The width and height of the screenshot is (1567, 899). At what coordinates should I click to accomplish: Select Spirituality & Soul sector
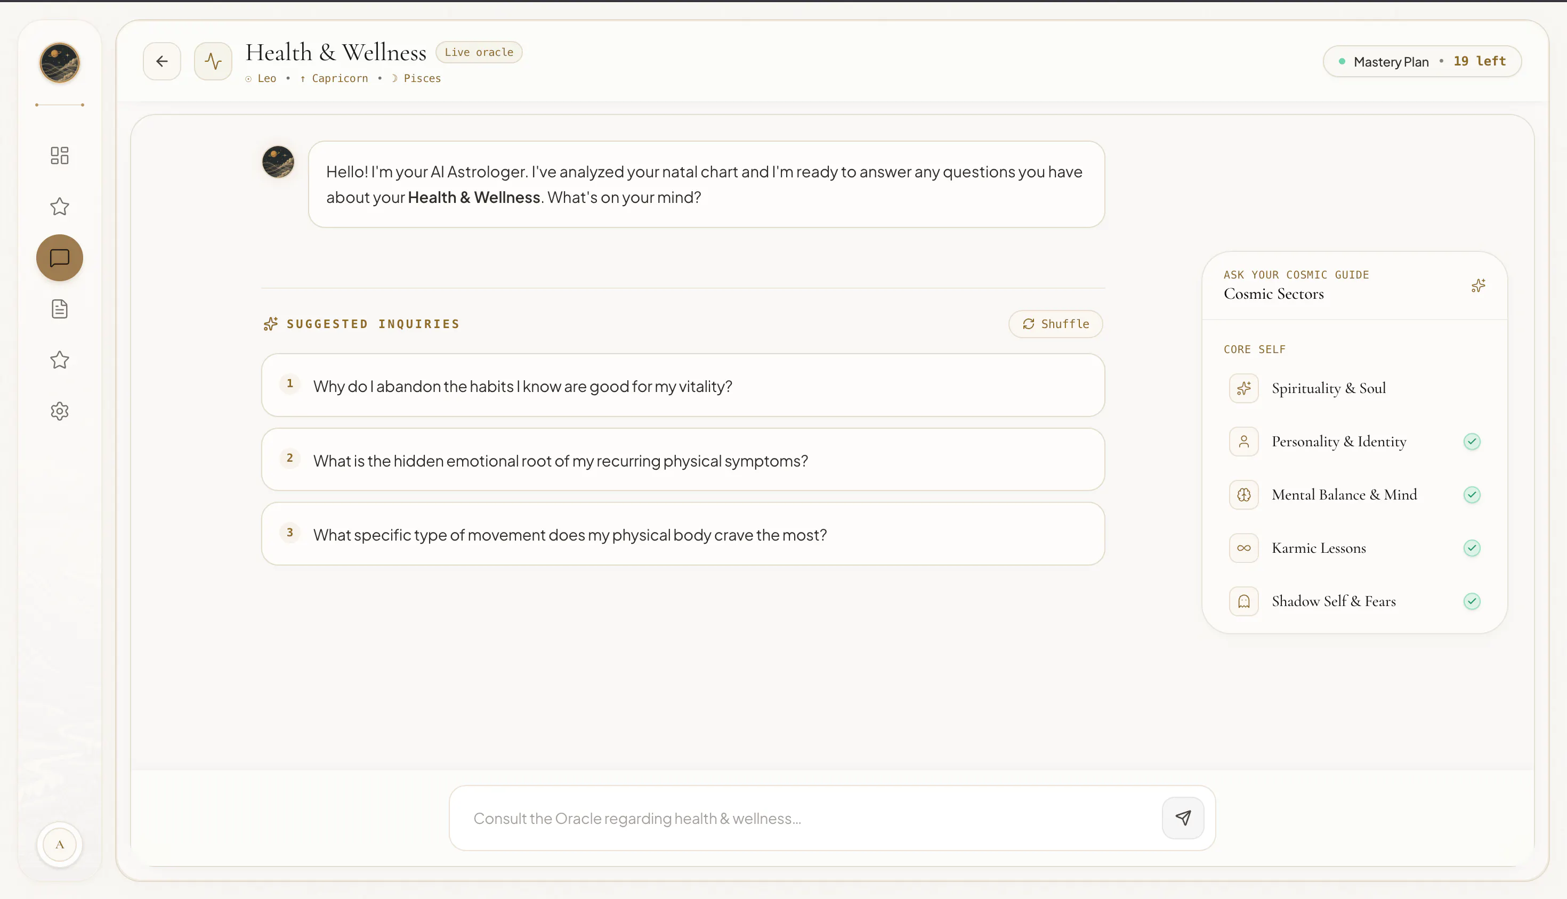tap(1354, 388)
